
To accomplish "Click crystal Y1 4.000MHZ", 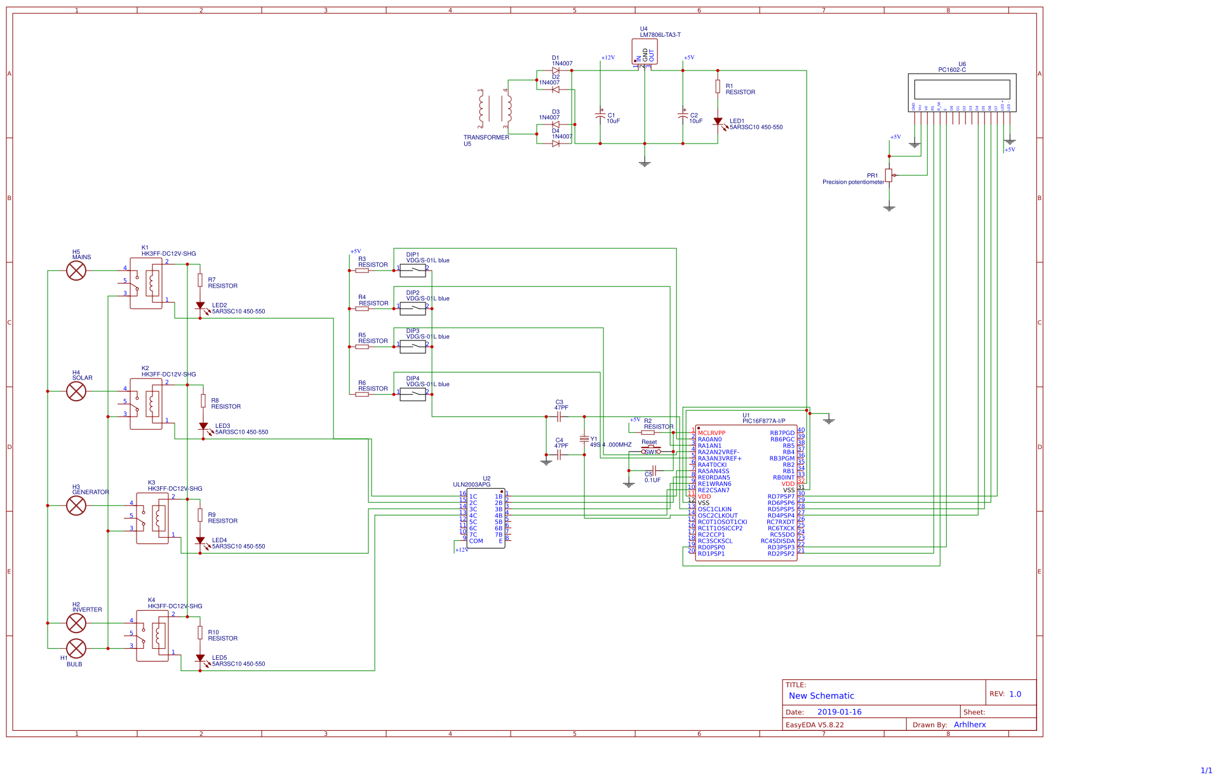I will tap(584, 439).
